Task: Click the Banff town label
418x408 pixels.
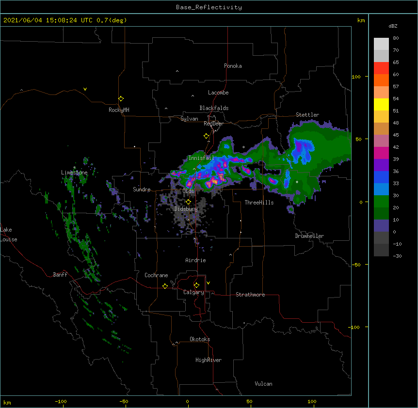Action: 60,275
